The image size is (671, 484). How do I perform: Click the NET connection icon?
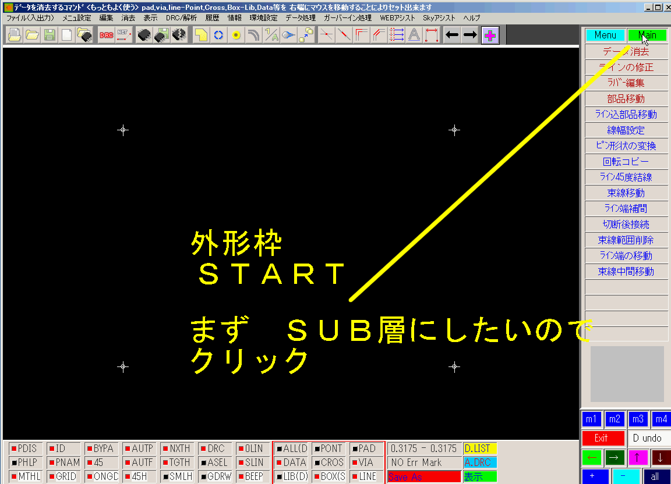pyautogui.click(x=123, y=35)
